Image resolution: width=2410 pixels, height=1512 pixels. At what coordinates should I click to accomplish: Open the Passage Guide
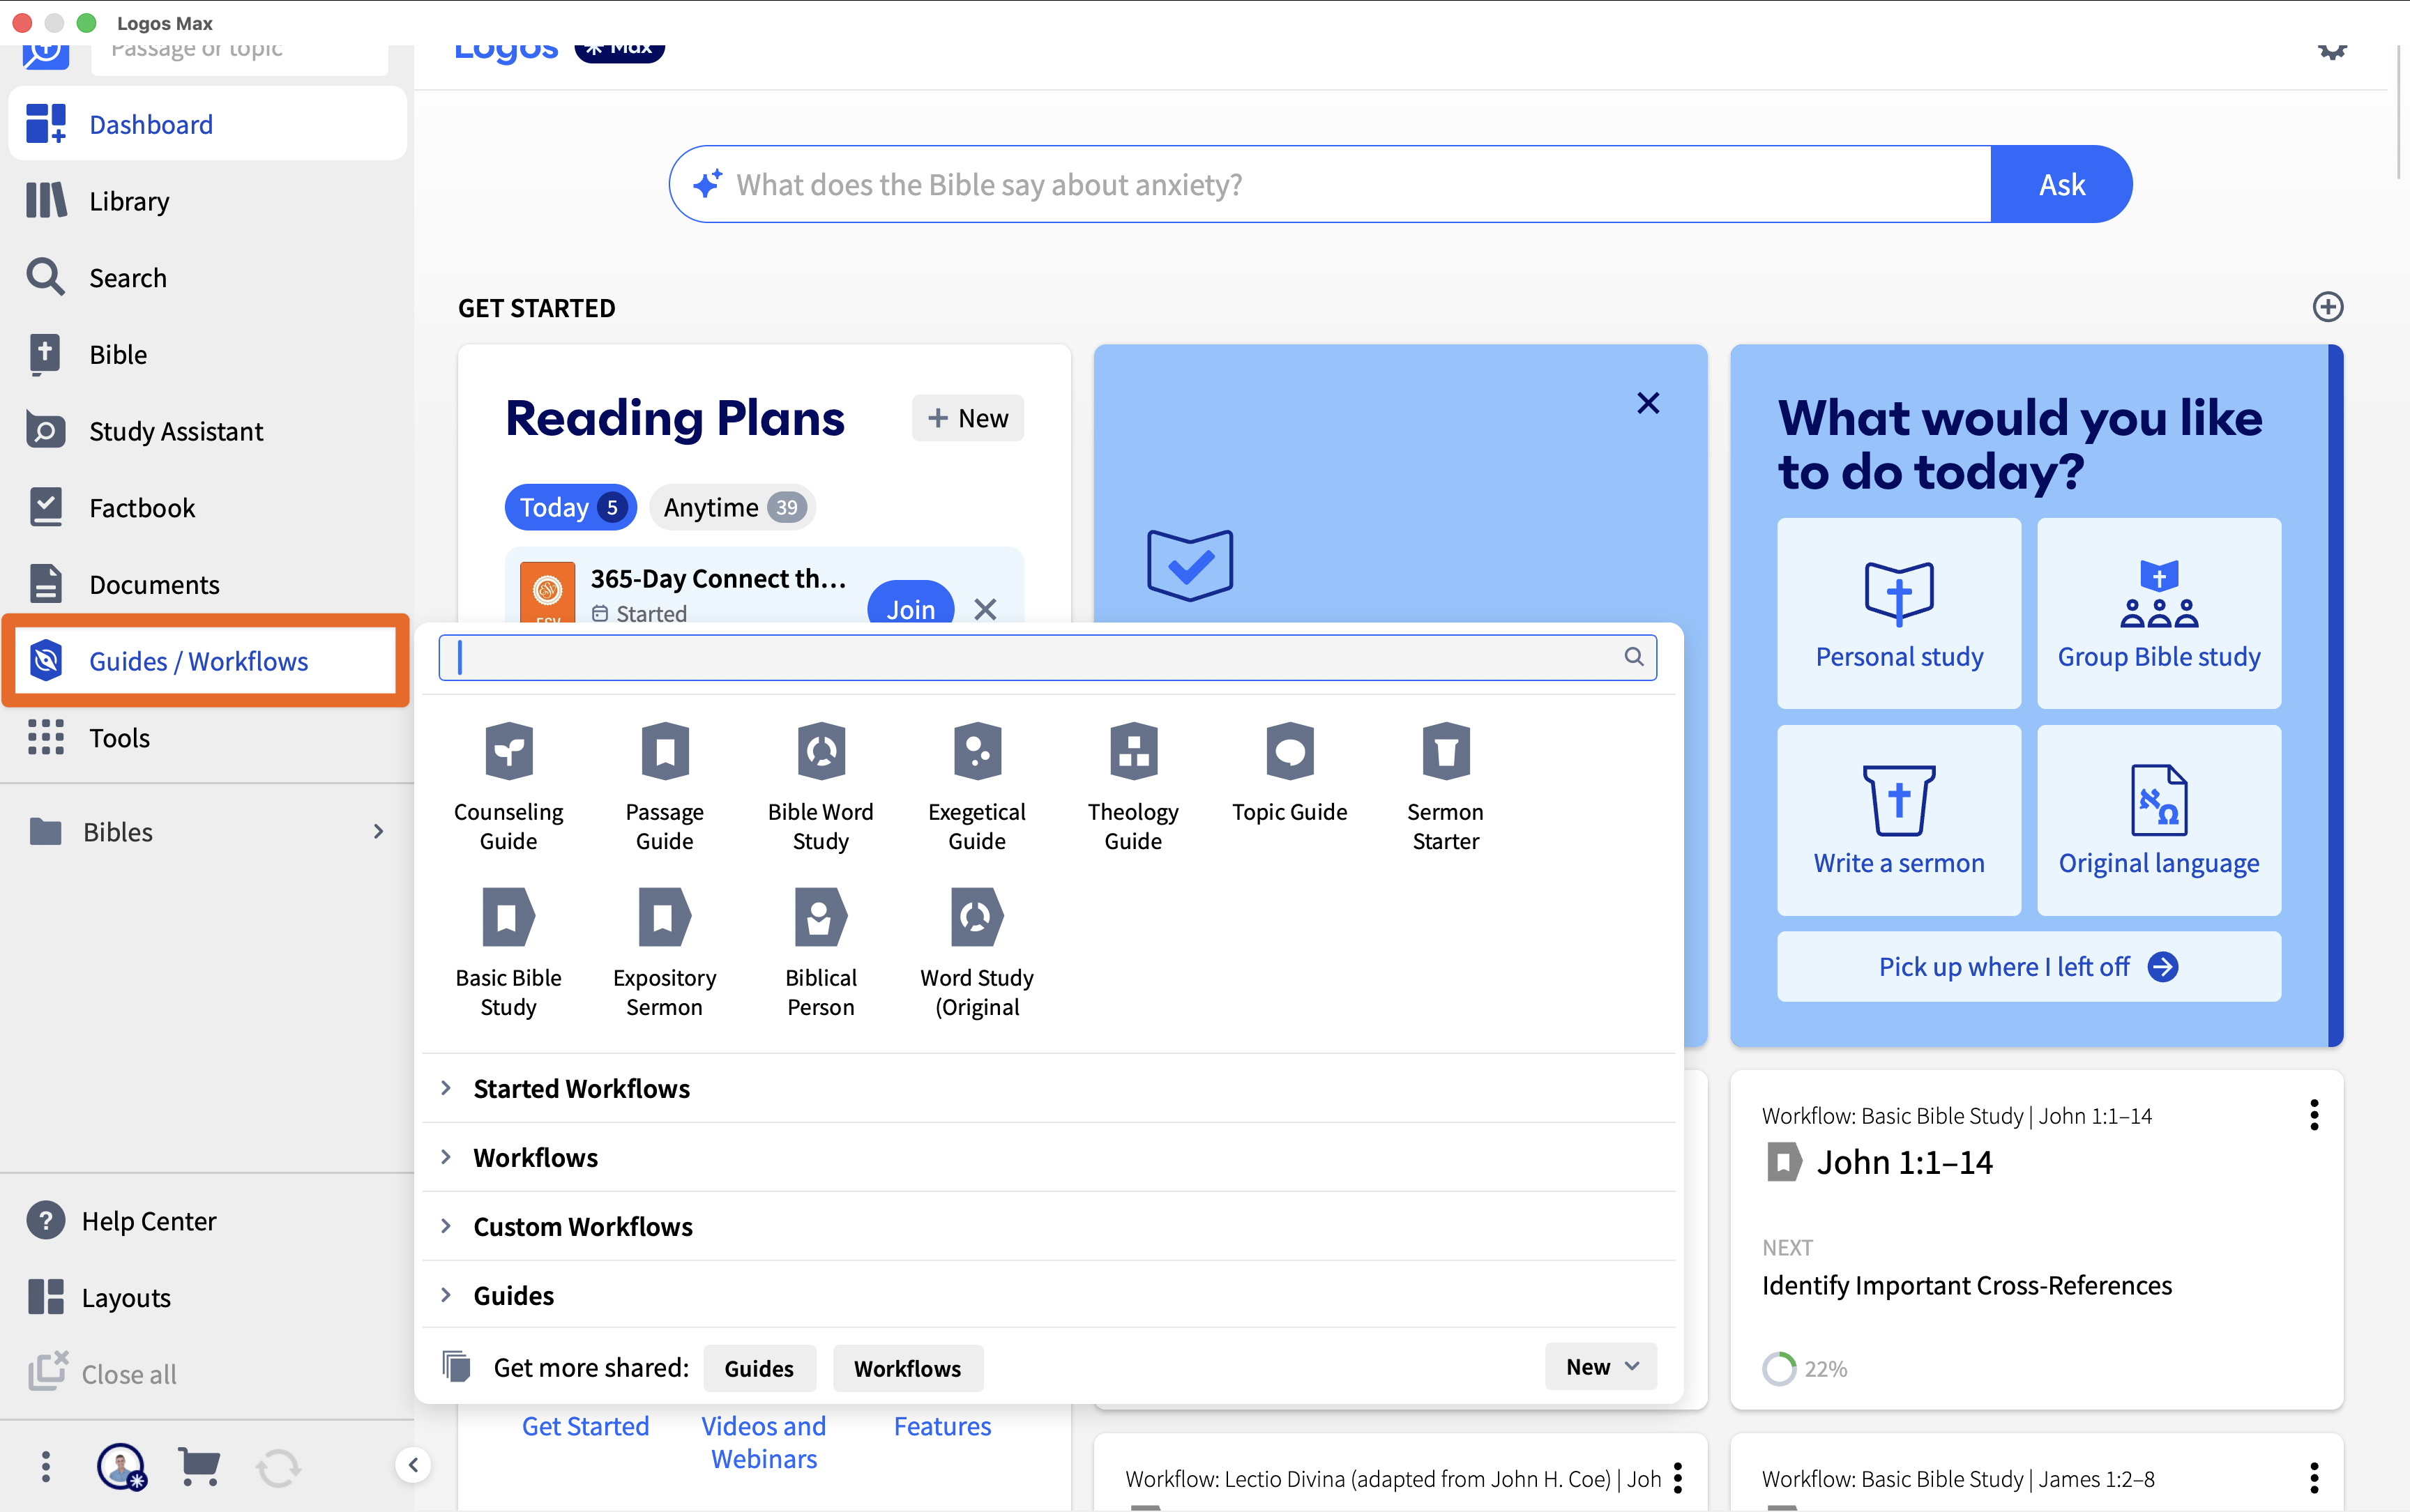(665, 786)
